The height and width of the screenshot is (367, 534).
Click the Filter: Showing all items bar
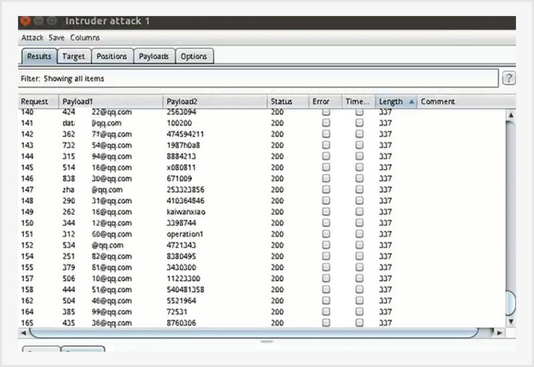point(255,79)
